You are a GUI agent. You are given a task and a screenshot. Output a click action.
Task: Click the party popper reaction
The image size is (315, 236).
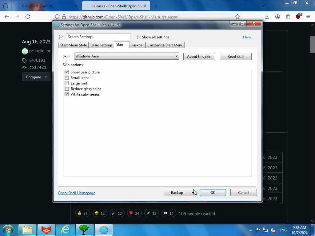(x=117, y=213)
